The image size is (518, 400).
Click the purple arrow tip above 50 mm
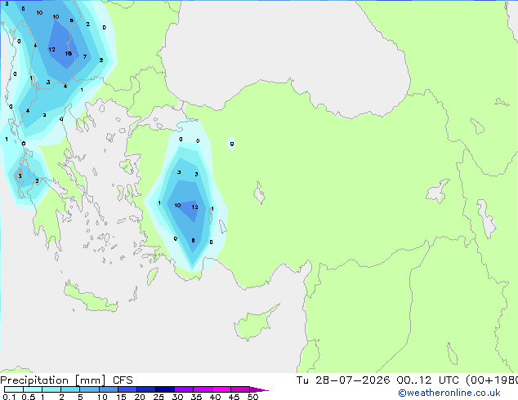coord(259,389)
